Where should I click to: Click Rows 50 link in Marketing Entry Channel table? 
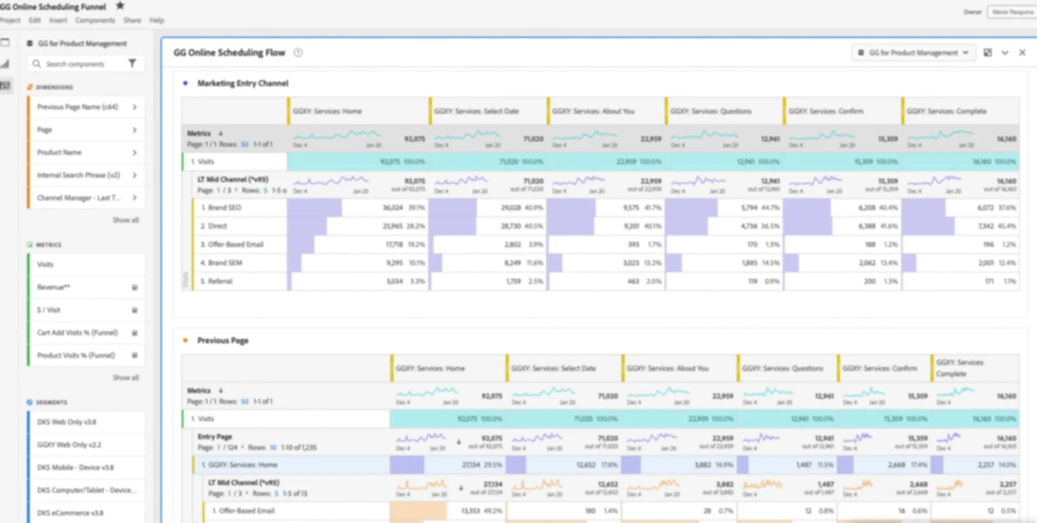pos(245,145)
